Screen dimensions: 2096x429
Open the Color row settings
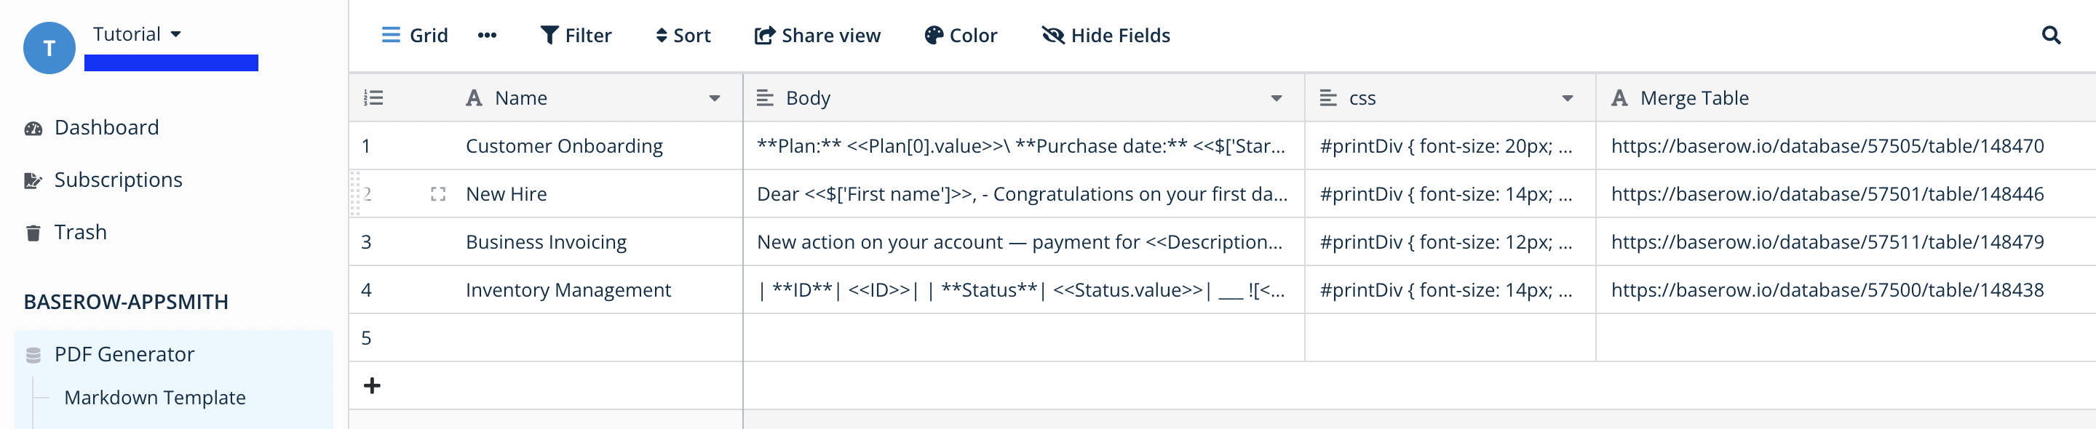pyautogui.click(x=961, y=35)
